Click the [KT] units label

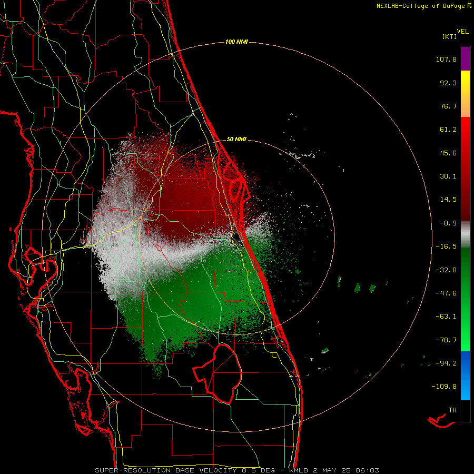point(449,36)
